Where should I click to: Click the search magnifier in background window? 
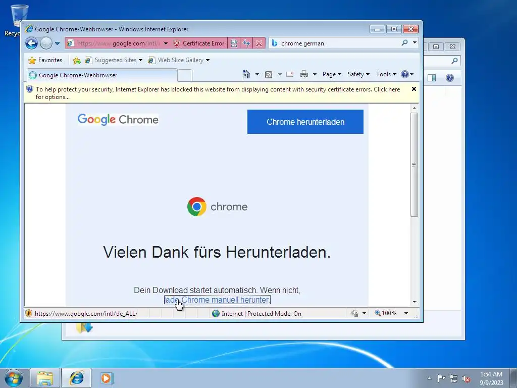pos(454,61)
